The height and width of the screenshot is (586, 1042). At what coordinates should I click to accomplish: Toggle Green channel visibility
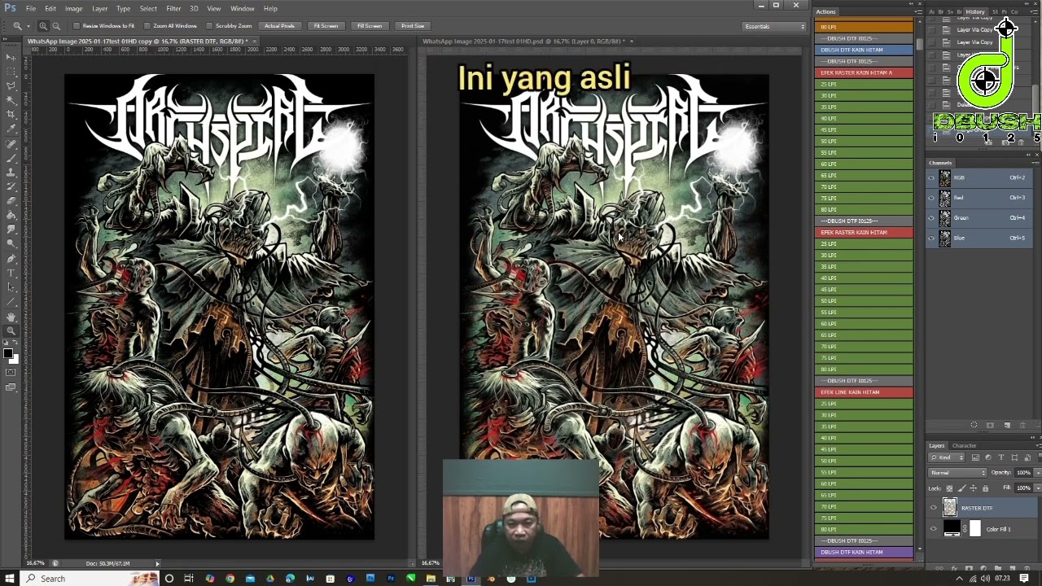point(932,218)
